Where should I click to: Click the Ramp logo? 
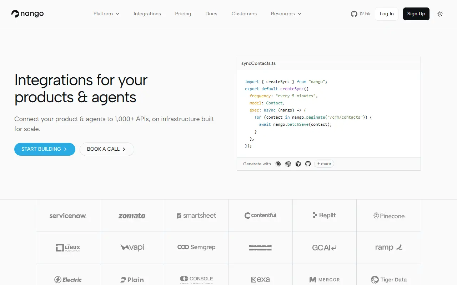click(x=389, y=247)
